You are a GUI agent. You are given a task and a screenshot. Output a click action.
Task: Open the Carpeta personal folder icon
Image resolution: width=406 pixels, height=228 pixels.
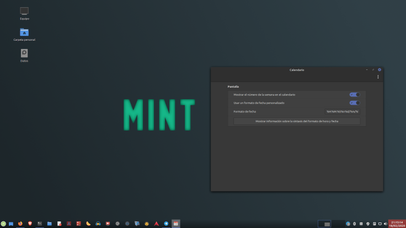[24, 32]
